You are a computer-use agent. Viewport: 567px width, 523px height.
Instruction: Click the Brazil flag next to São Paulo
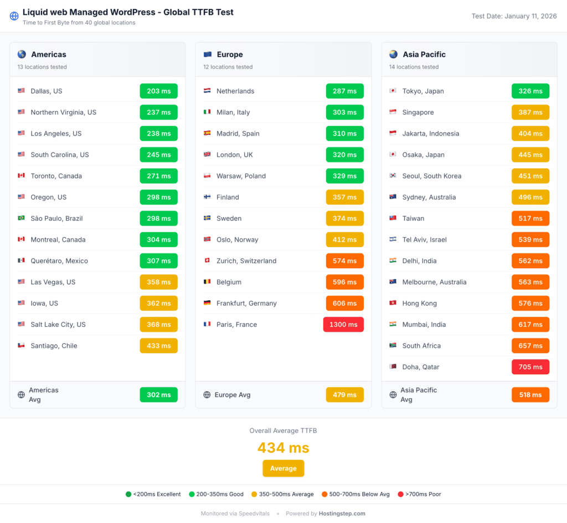[x=22, y=218]
